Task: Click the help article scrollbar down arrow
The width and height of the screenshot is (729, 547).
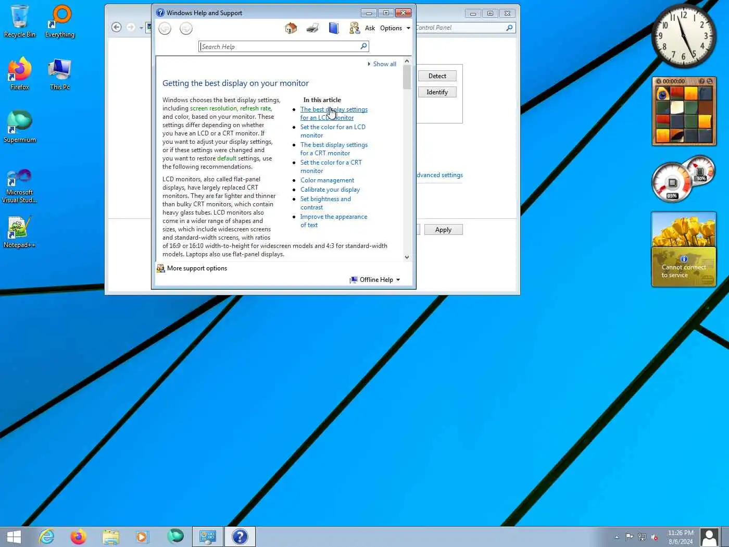Action: tap(407, 257)
